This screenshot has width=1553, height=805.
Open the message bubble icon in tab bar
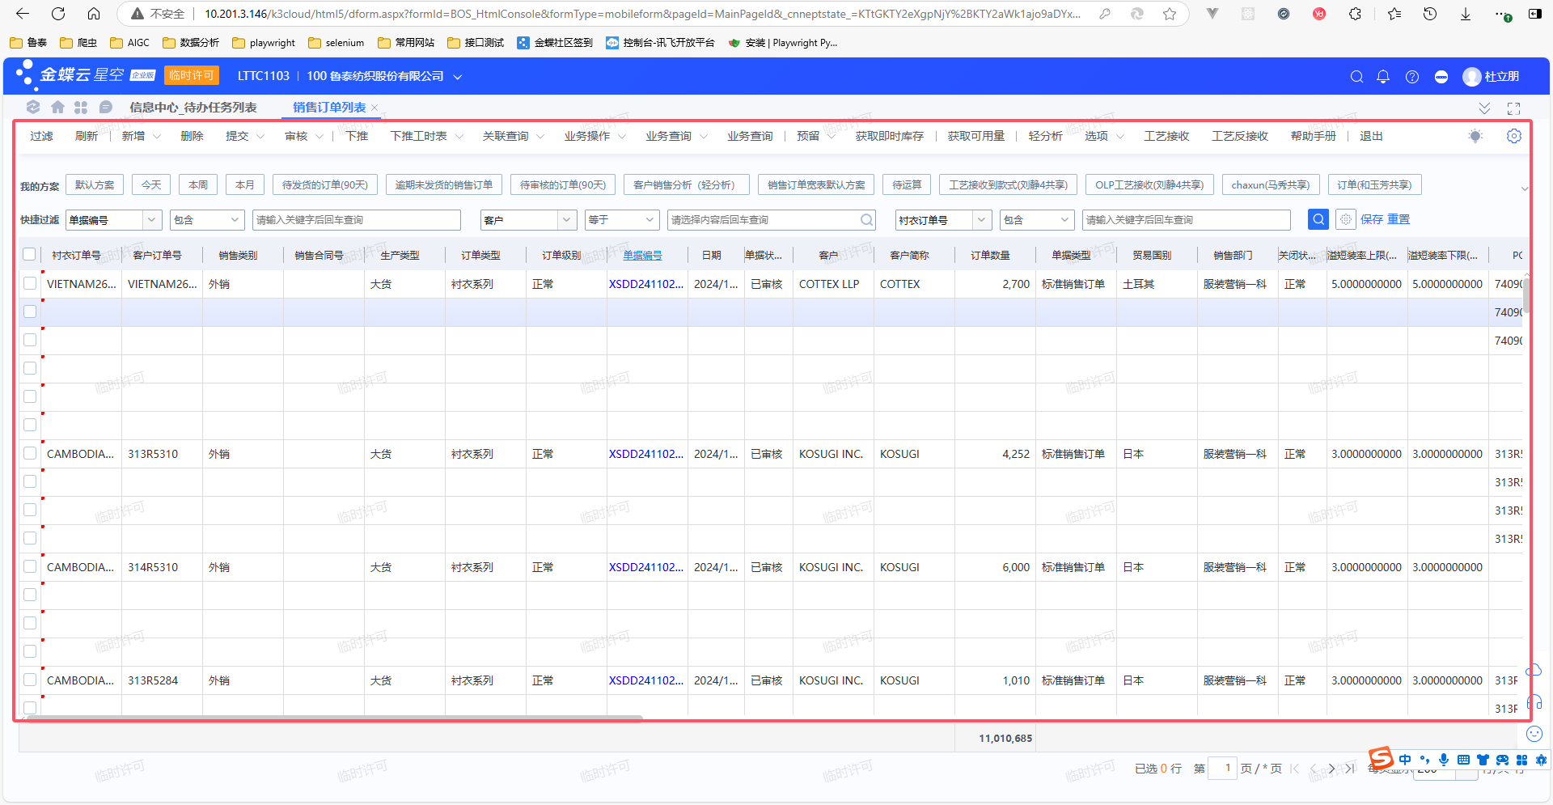point(105,107)
